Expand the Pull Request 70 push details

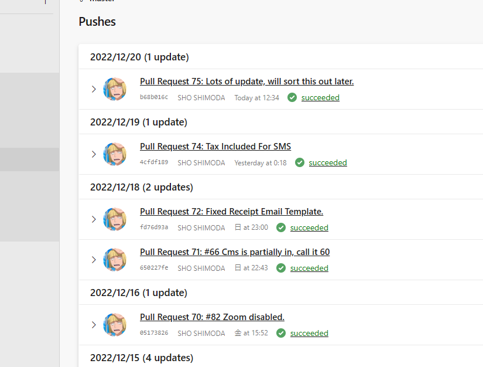point(93,325)
